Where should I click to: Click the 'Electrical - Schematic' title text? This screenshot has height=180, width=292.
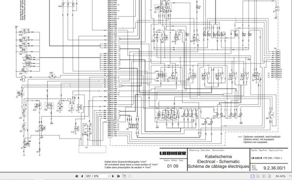pos(218,161)
